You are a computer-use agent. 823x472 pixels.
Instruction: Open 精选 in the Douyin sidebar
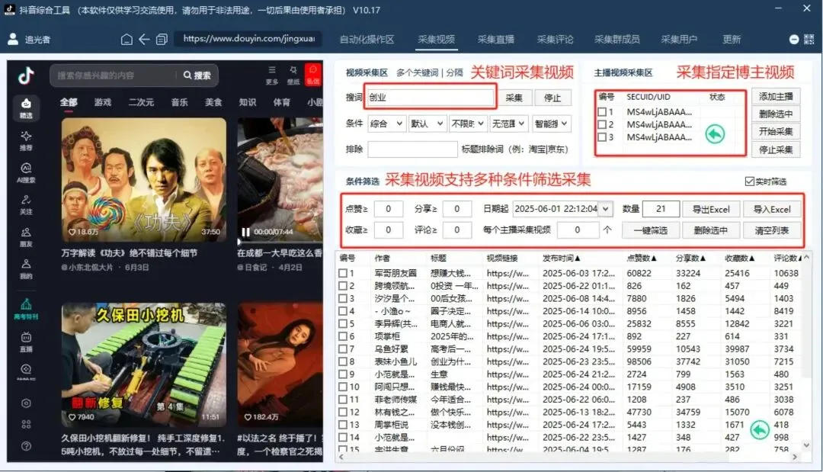click(x=26, y=108)
